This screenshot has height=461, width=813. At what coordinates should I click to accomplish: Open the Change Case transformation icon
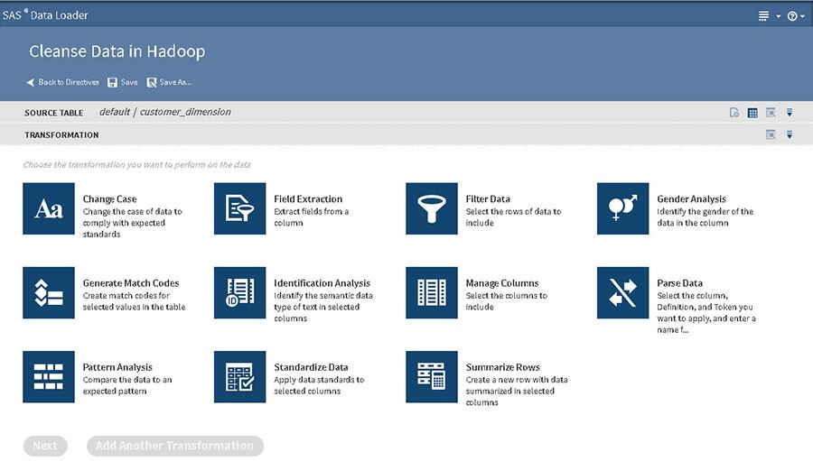(x=49, y=208)
